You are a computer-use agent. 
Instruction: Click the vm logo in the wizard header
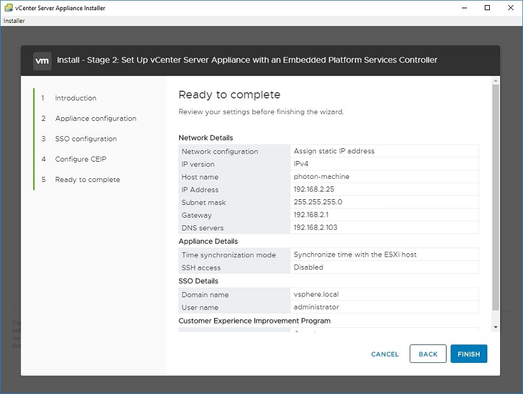click(x=42, y=60)
